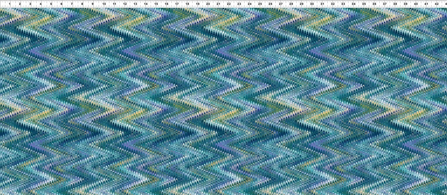Image resolution: width=447 pixels, height=195 pixels.
Task: Select number 27 on the ruler
Action: [281, 4]
